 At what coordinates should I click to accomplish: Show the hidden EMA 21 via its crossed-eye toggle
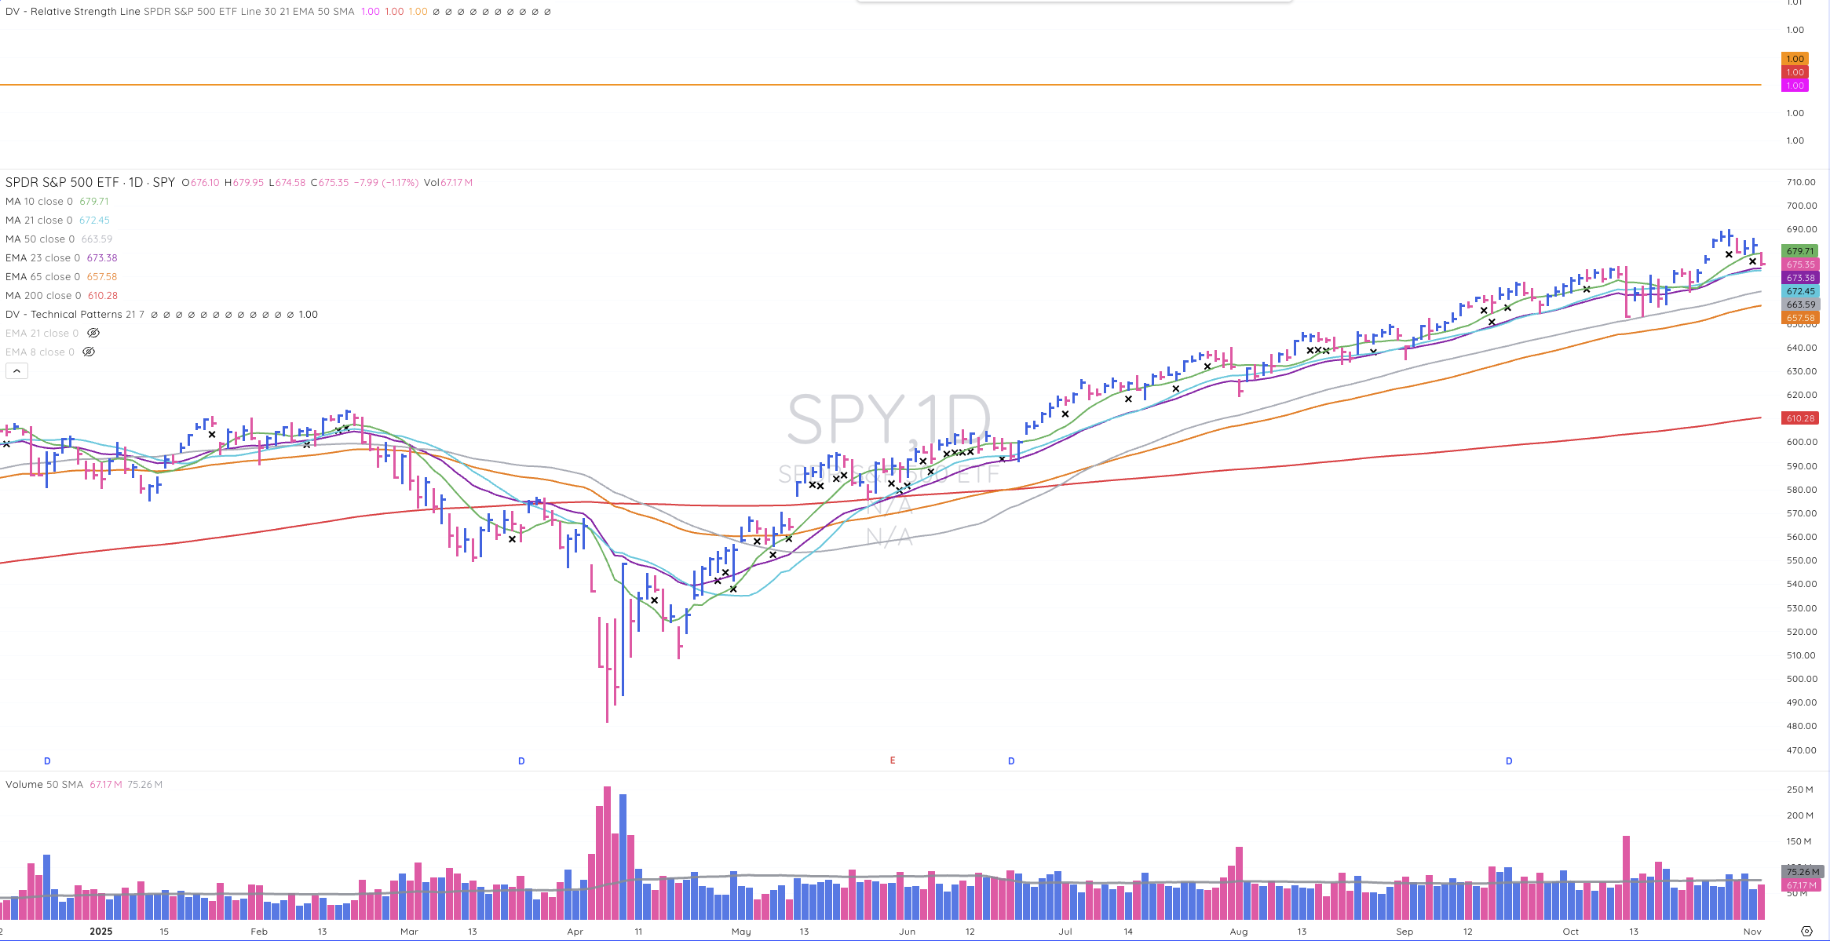[x=93, y=333]
